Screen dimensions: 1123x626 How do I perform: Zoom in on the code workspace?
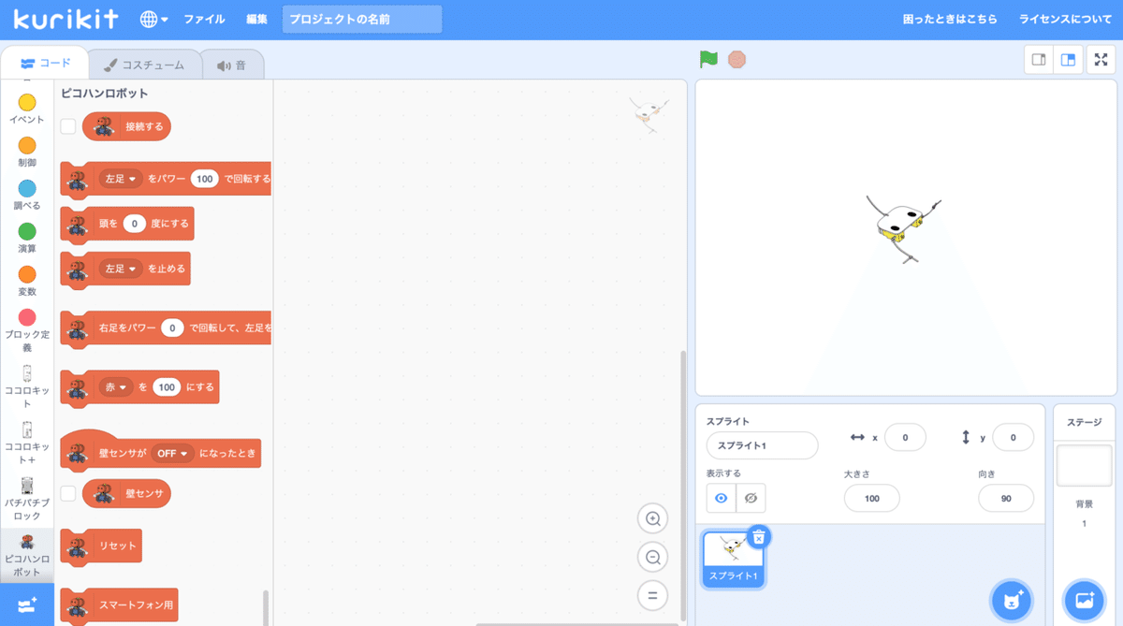tap(652, 518)
